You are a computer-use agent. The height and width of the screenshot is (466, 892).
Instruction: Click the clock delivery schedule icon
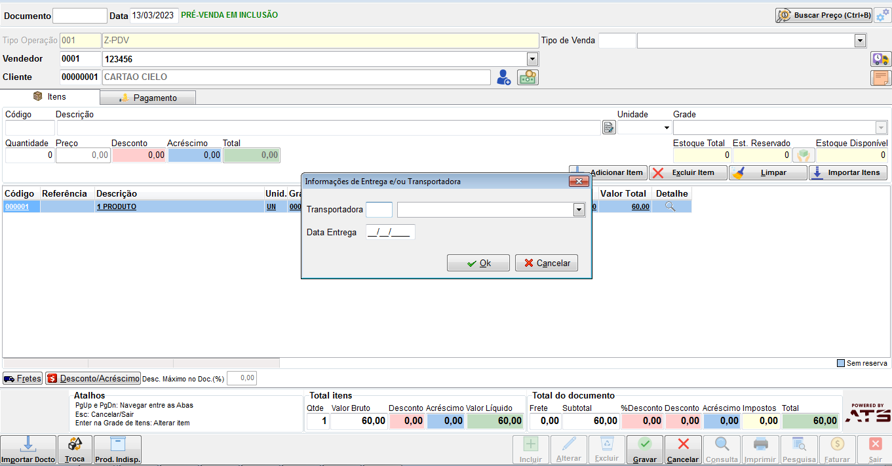click(x=880, y=59)
